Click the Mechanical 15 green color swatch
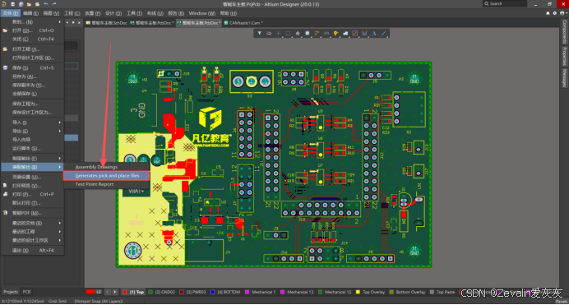This screenshot has height=305, width=569. pos(321,292)
